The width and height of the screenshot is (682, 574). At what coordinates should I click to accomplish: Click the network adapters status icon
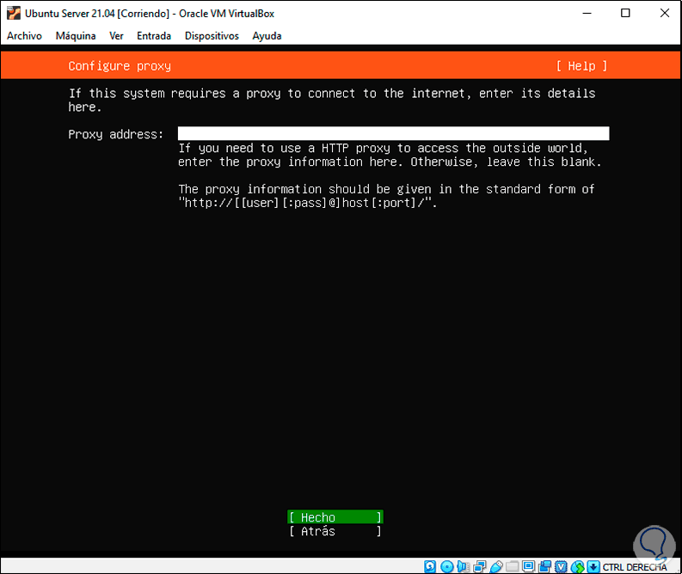[x=479, y=566]
